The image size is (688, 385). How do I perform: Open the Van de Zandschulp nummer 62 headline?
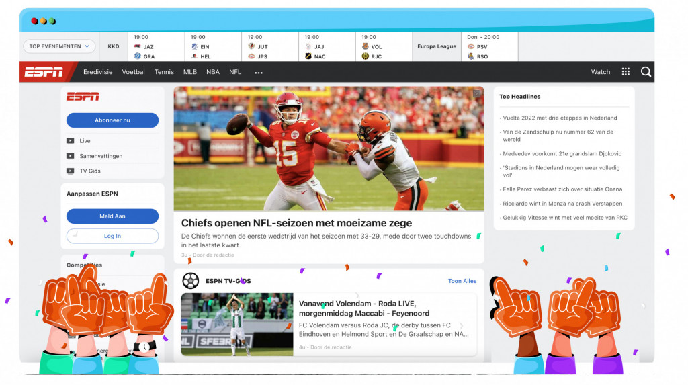click(x=558, y=136)
